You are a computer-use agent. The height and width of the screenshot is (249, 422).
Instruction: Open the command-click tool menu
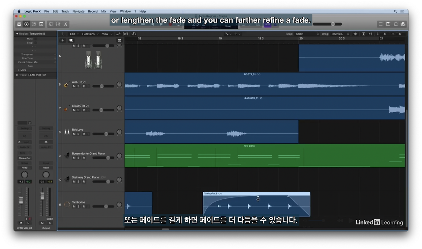(x=237, y=34)
